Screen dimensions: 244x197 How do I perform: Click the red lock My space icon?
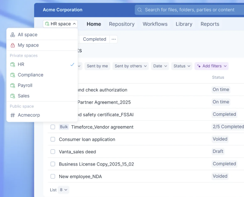coord(13,45)
